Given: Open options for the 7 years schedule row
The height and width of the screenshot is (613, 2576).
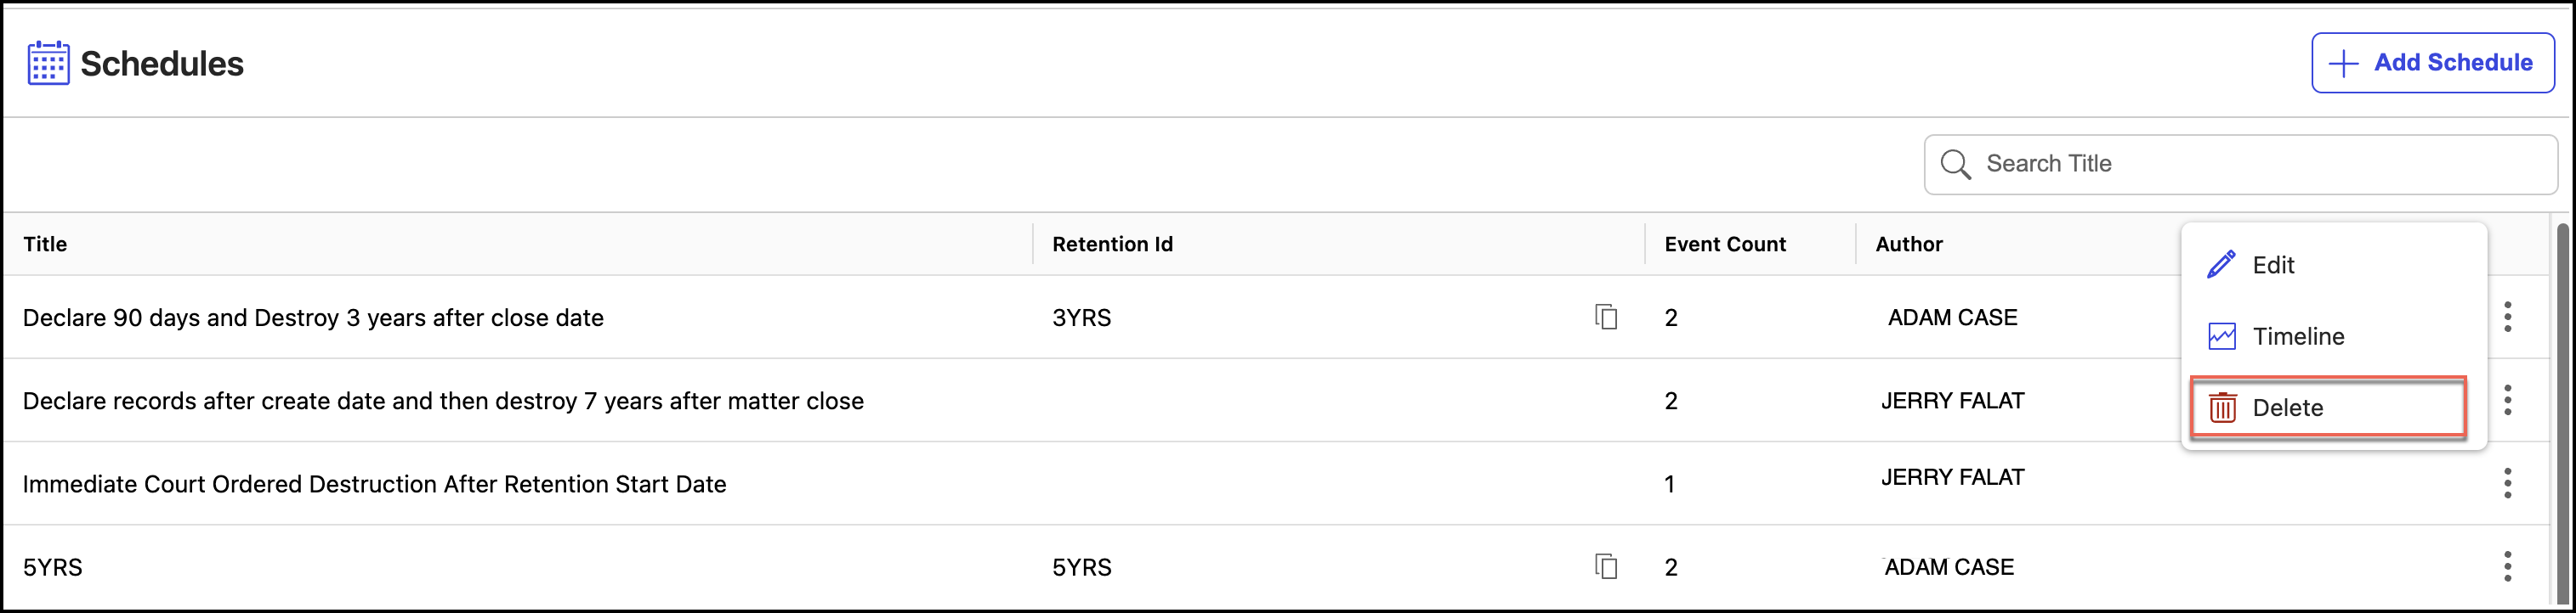Looking at the screenshot, I should tap(2507, 401).
